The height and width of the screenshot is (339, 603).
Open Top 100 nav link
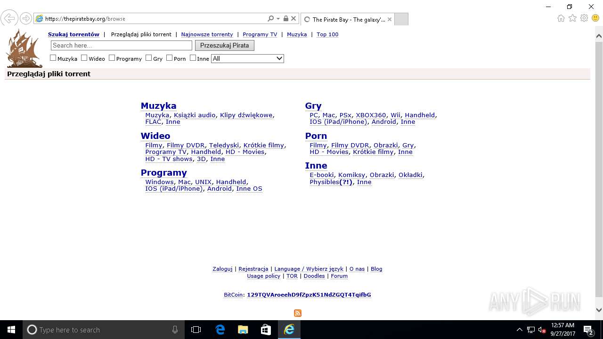[x=327, y=34]
